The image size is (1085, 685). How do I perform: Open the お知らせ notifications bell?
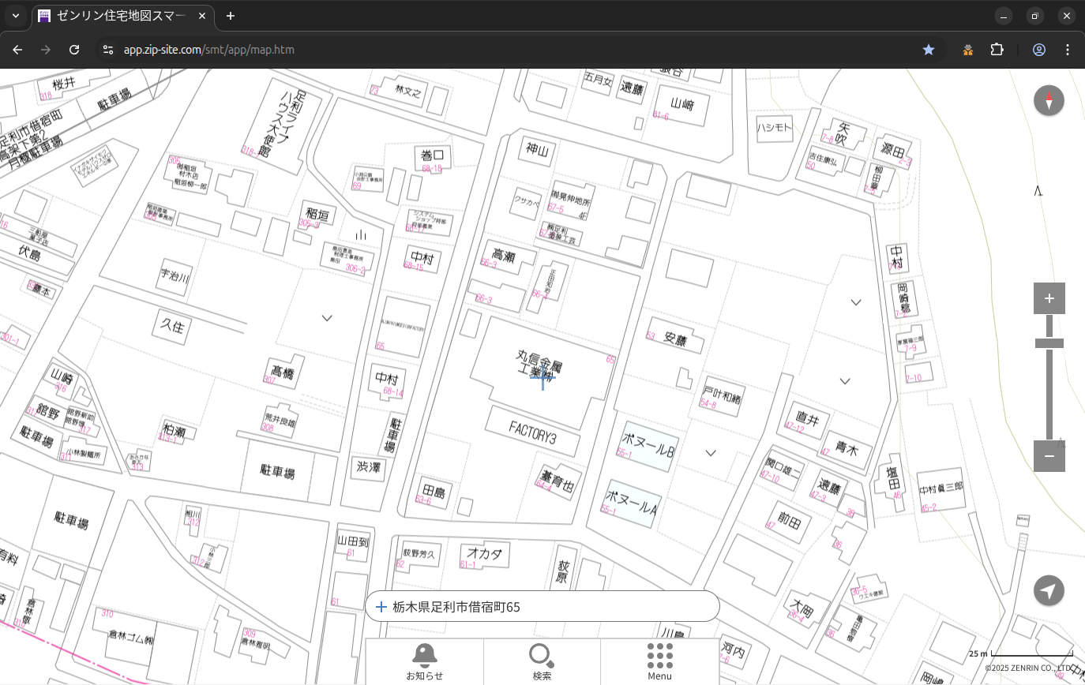pyautogui.click(x=424, y=661)
